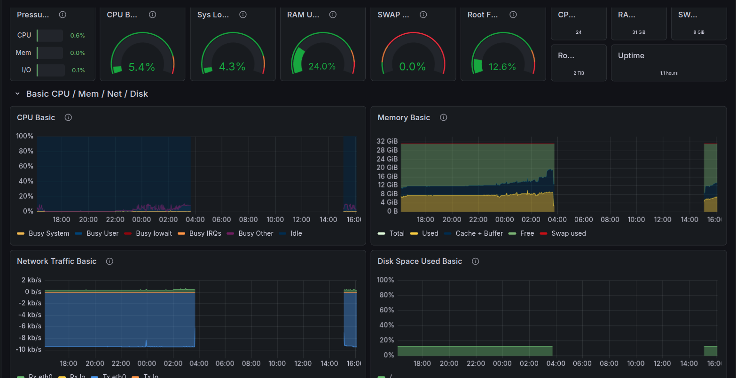The image size is (736, 378).
Task: Toggle the Cache + Buffer series in Memory legend
Action: point(479,233)
